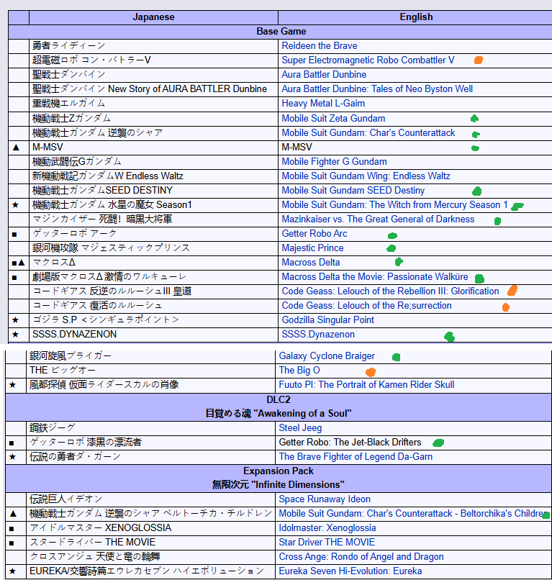Screen dimensions: 552x580
Task: Select アイドルマスター XENOGLOSSIA cell
Action: pyautogui.click(x=150, y=528)
